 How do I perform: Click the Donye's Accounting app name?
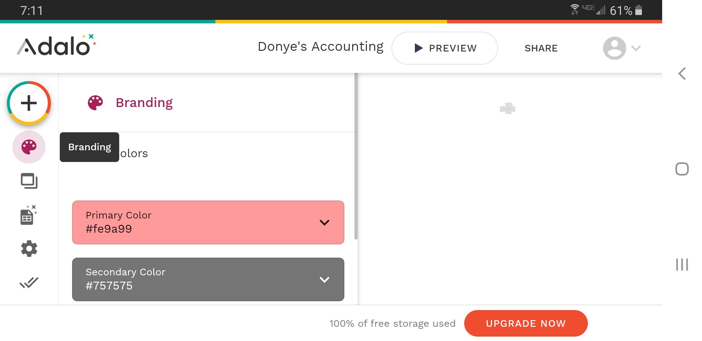320,47
